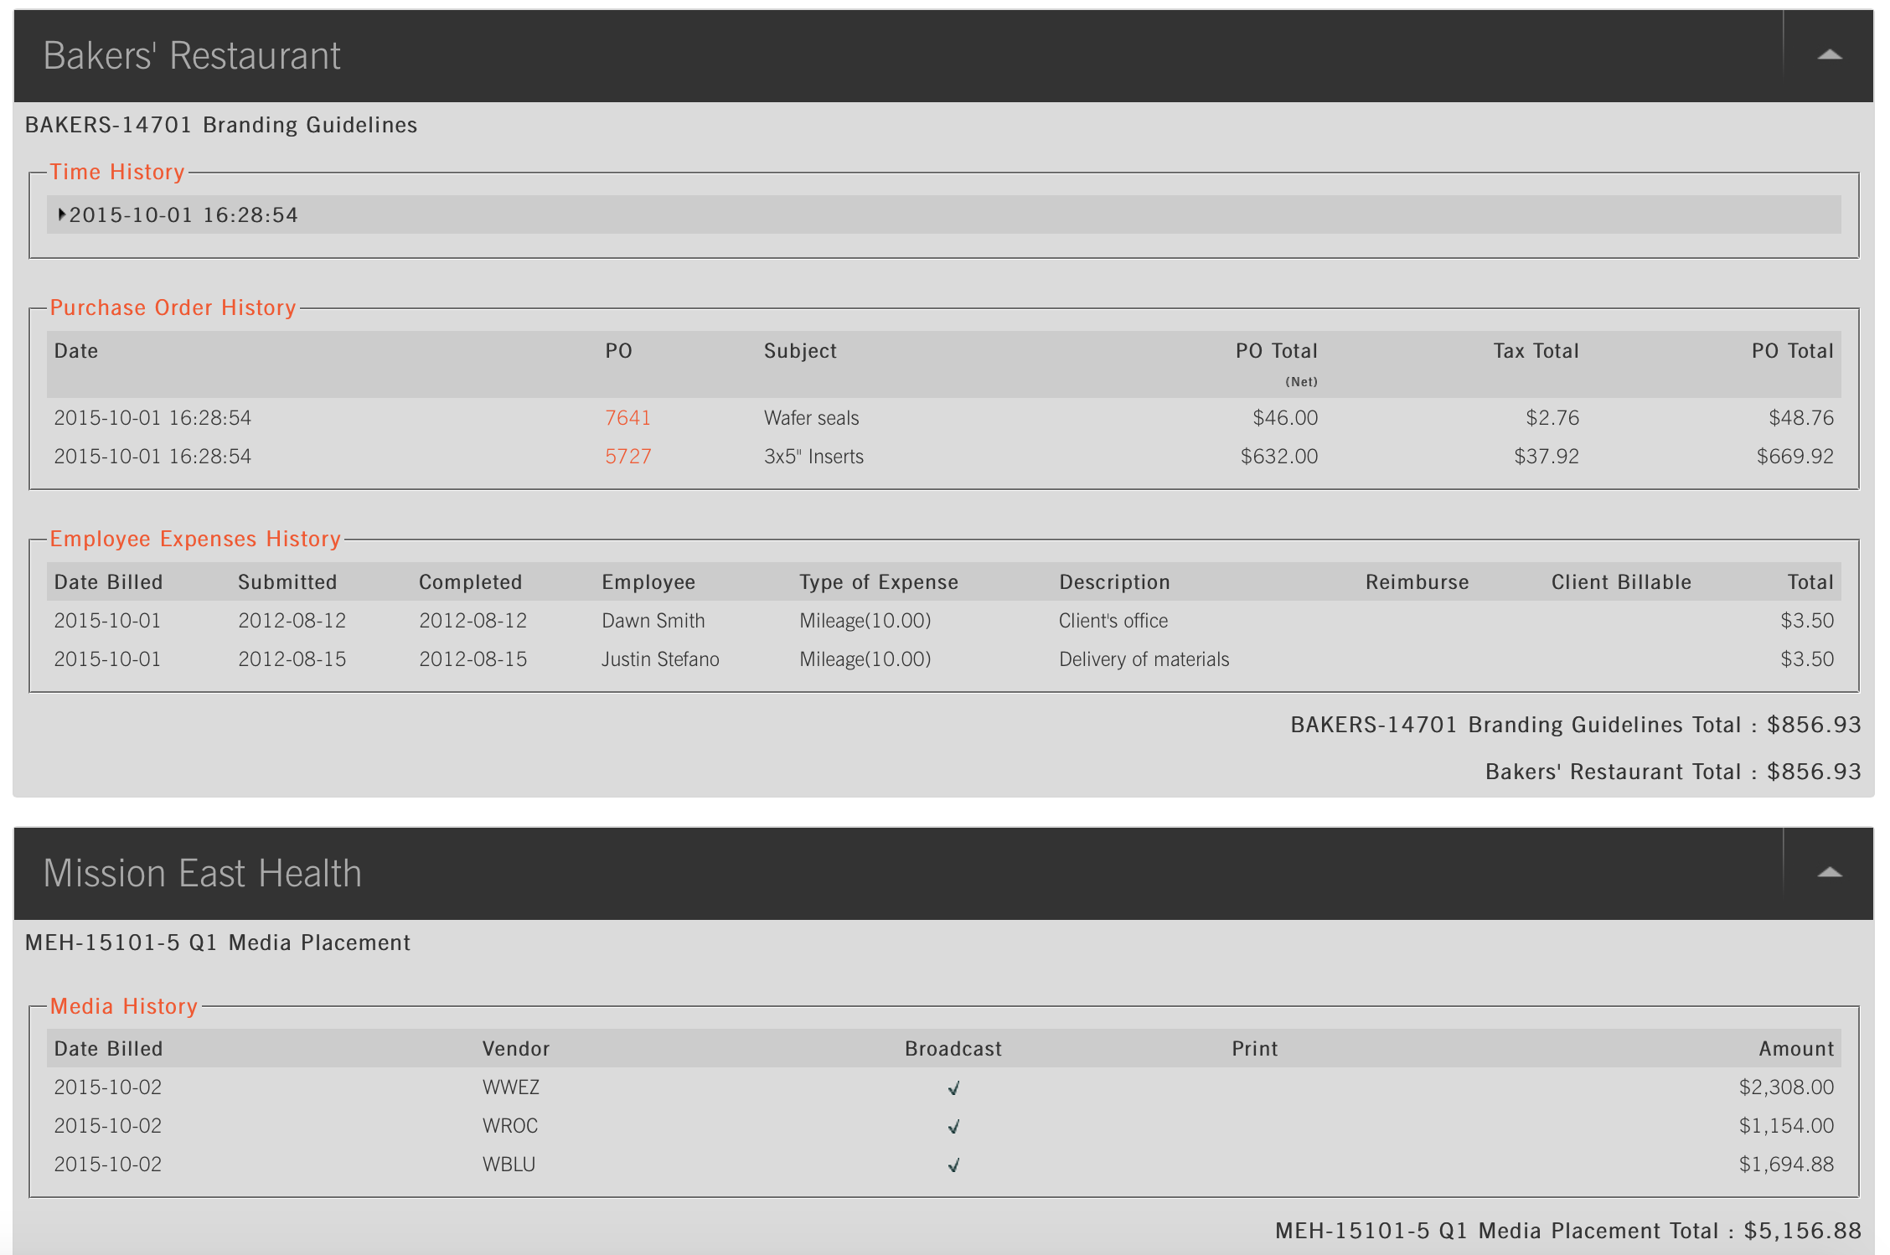Click the Broadcast checkmark in the WBLU row
This screenshot has height=1255, width=1890.
[x=953, y=1165]
